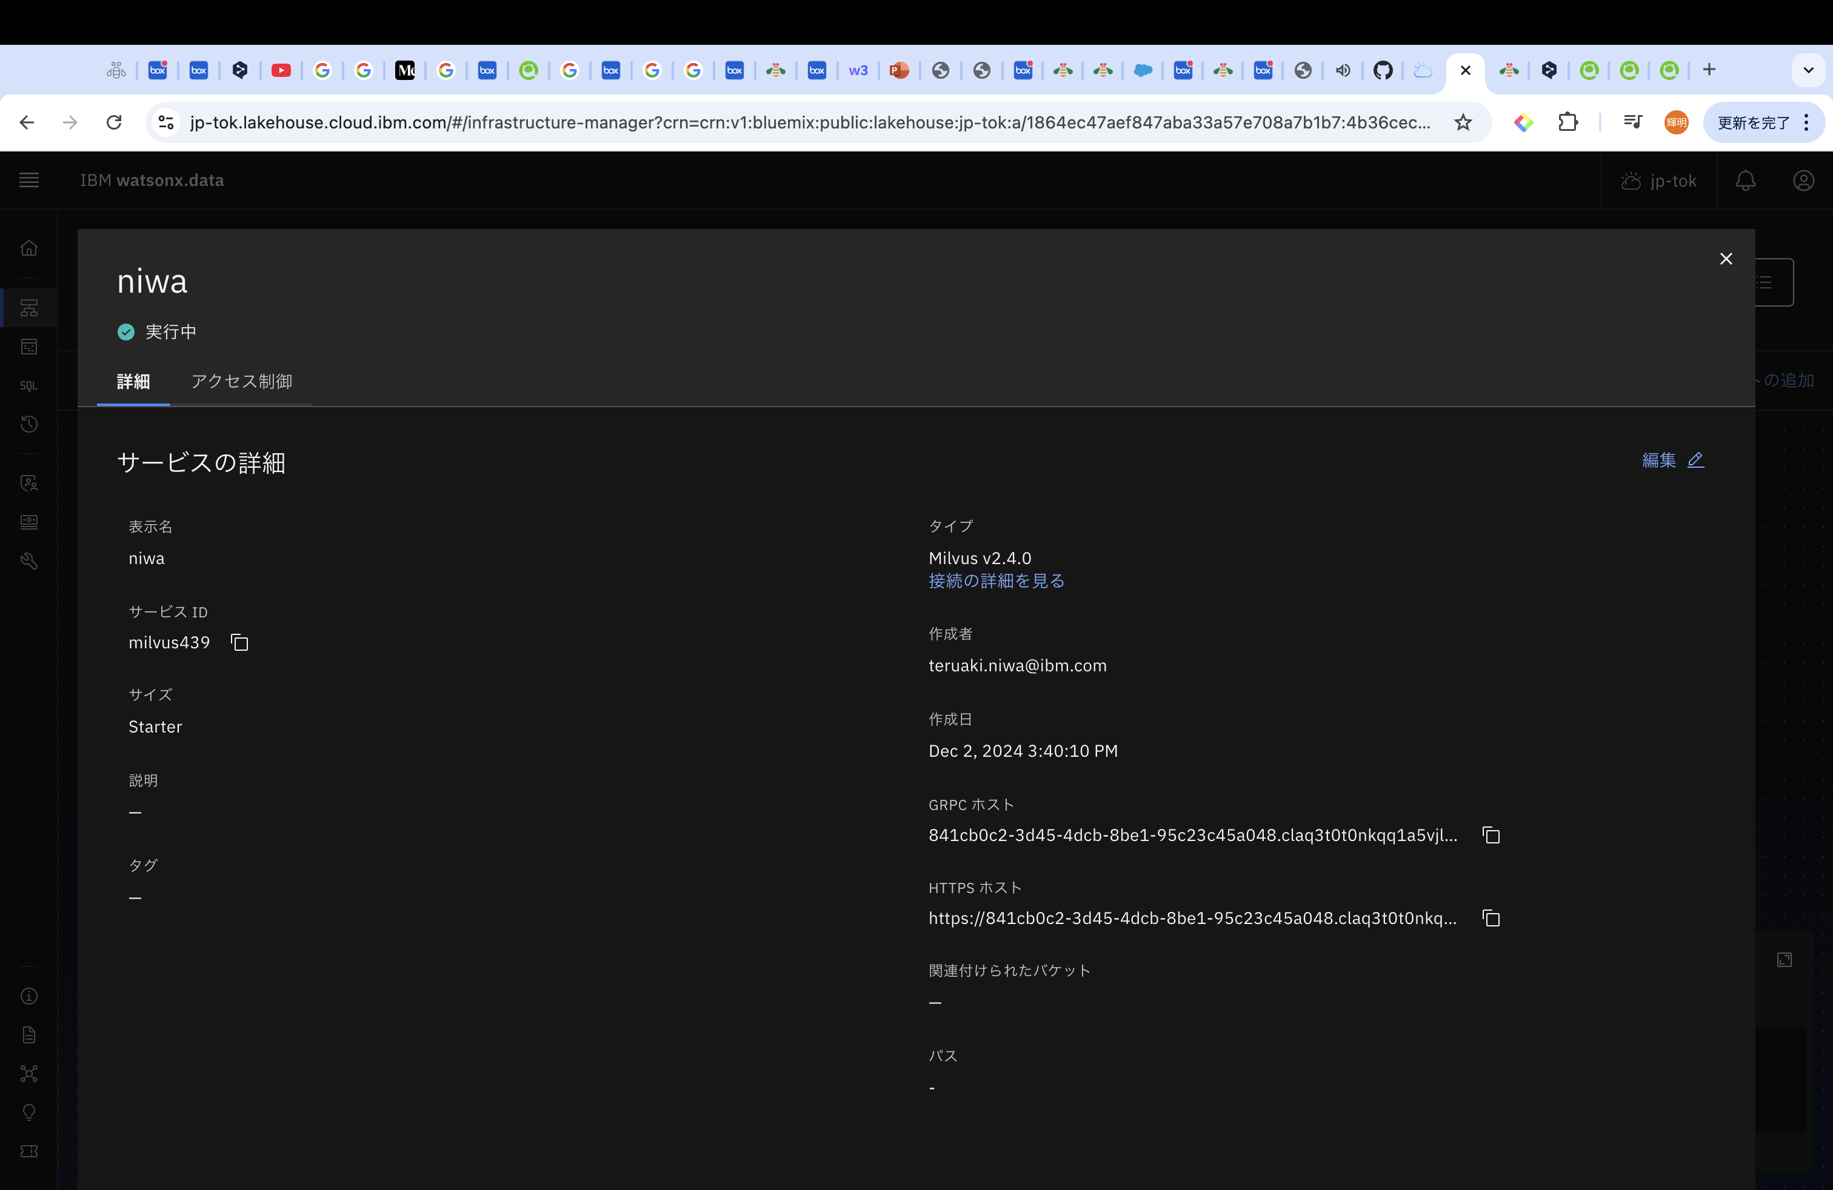Open the user profile icon

[1803, 181]
